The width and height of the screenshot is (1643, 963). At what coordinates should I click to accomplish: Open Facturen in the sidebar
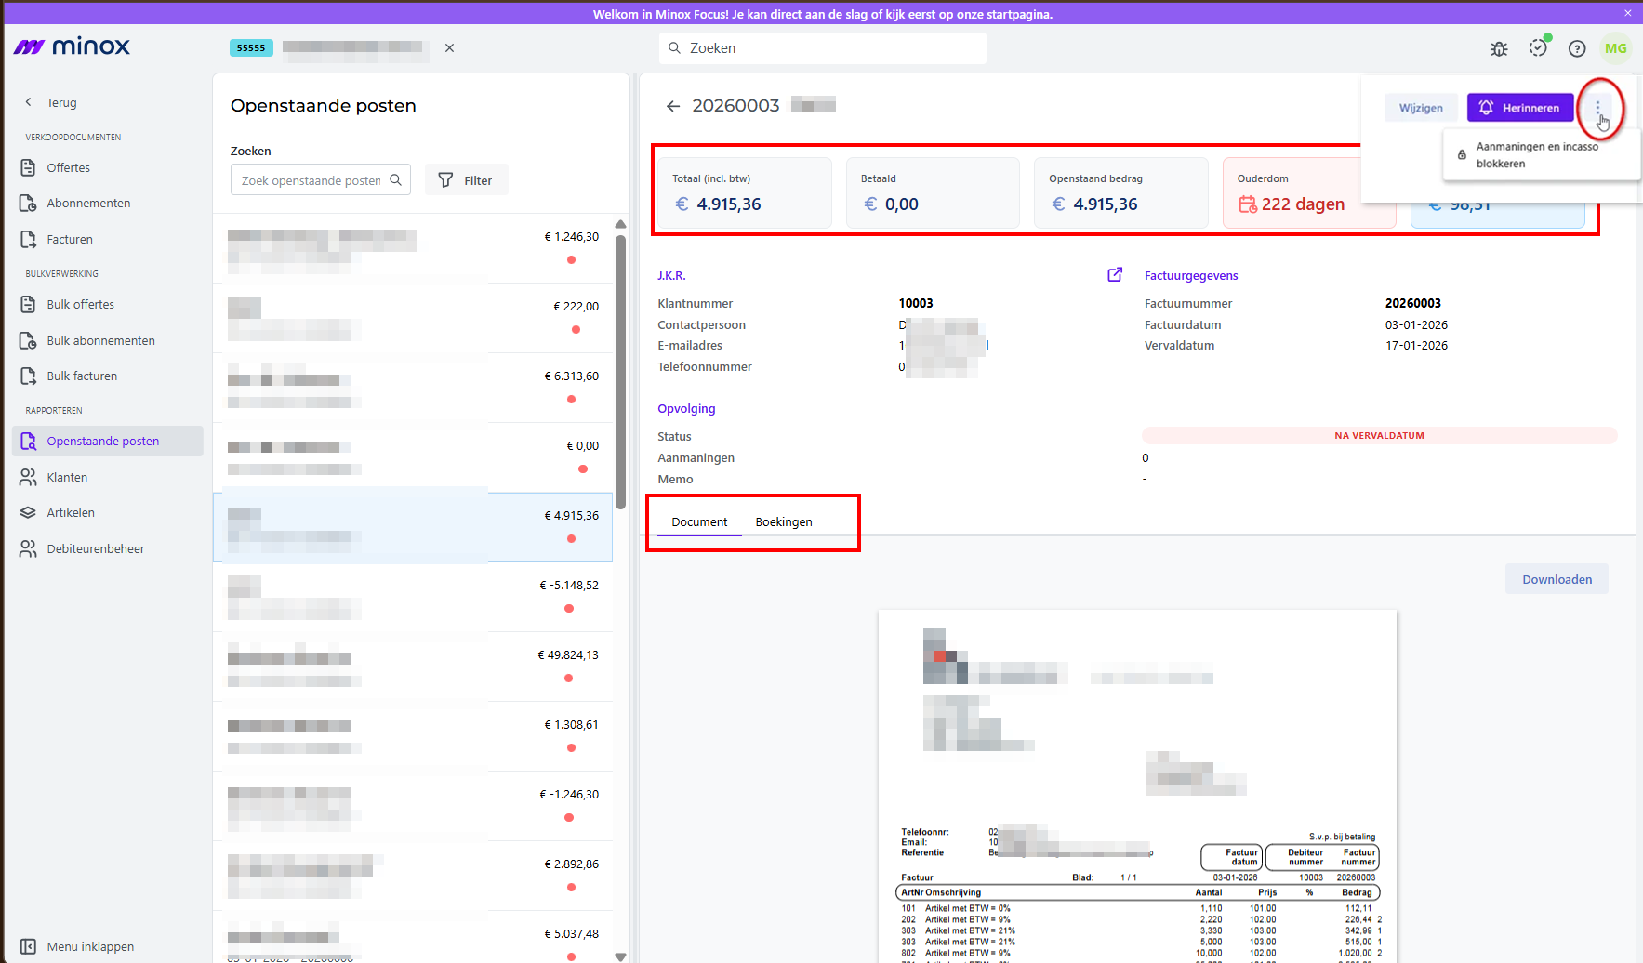pyautogui.click(x=70, y=240)
